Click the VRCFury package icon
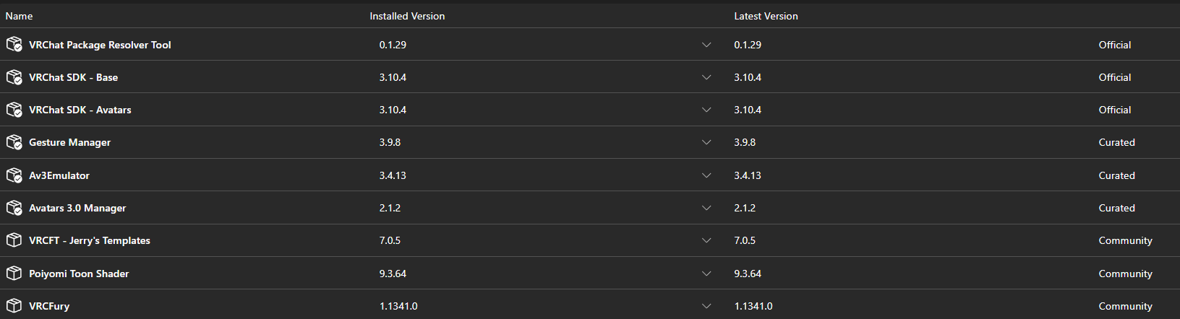 [x=14, y=306]
